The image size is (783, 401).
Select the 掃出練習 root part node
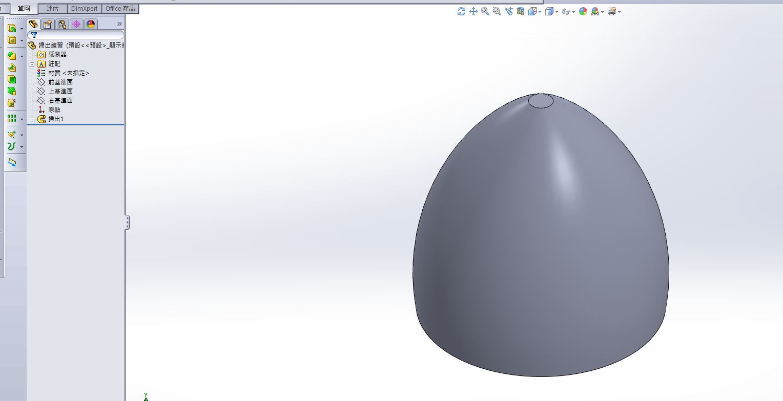(76, 45)
